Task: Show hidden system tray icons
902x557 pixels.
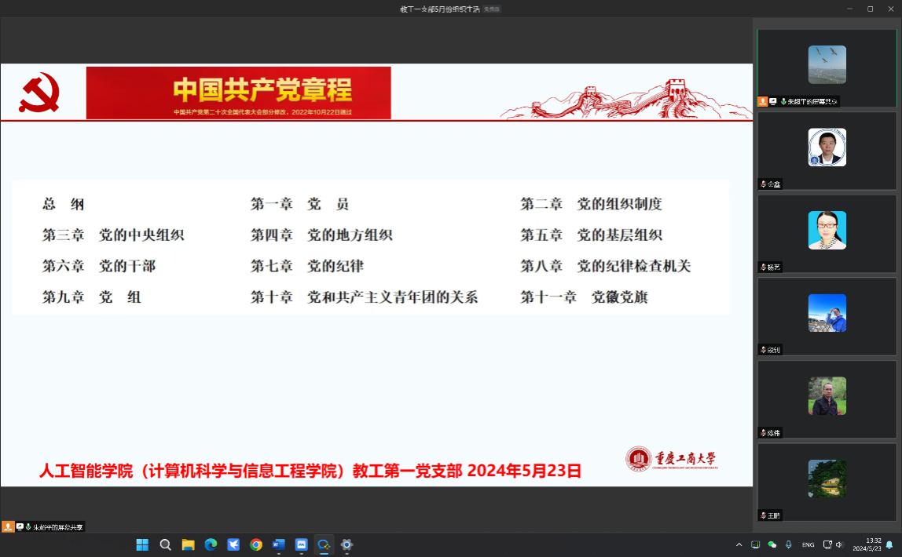Action: coord(739,544)
